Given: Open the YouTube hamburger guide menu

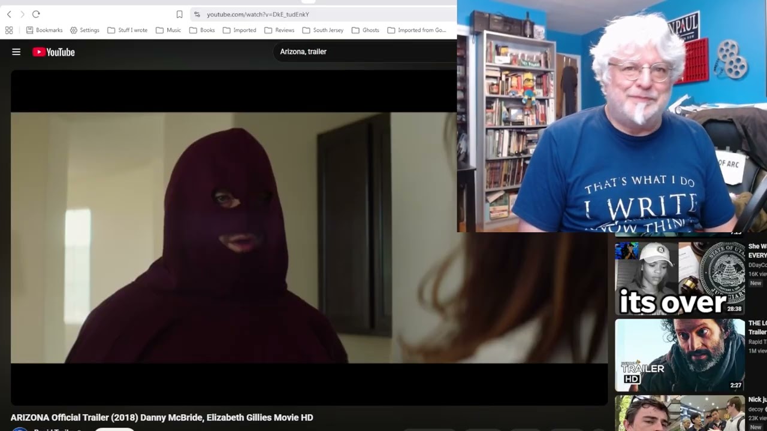Looking at the screenshot, I should tap(16, 52).
